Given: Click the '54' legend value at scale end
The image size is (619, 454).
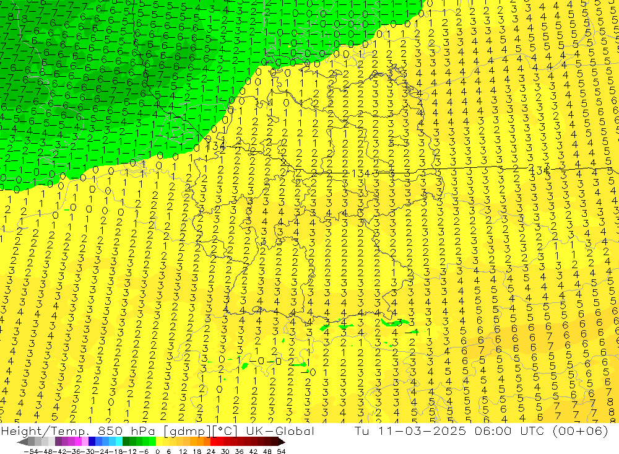Looking at the screenshot, I should pos(281,452).
